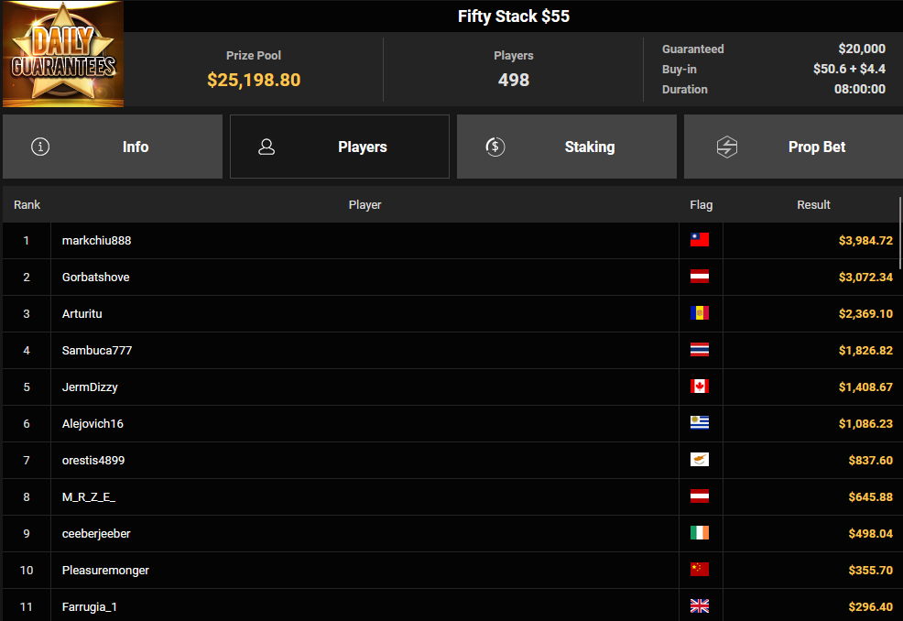This screenshot has width=903, height=621.
Task: Click the Uruguay flag beside Alejovich16
Action: 700,423
